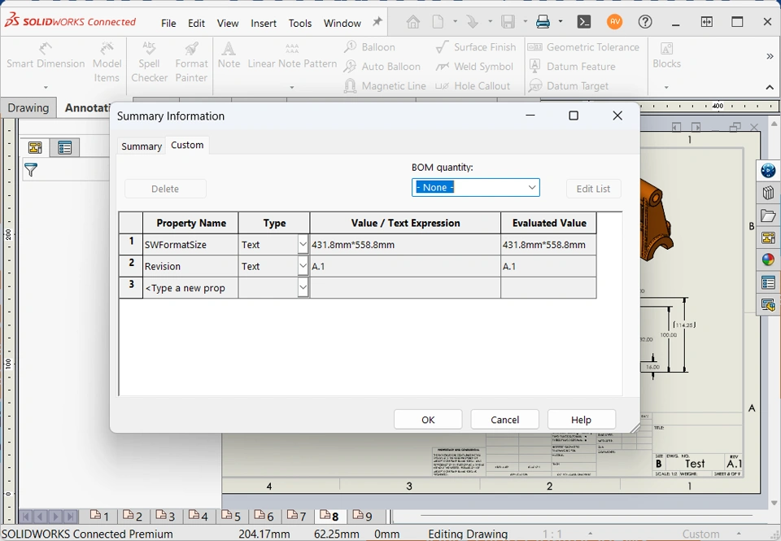Click the Revision value text field
This screenshot has height=541, width=781.
coord(404,266)
